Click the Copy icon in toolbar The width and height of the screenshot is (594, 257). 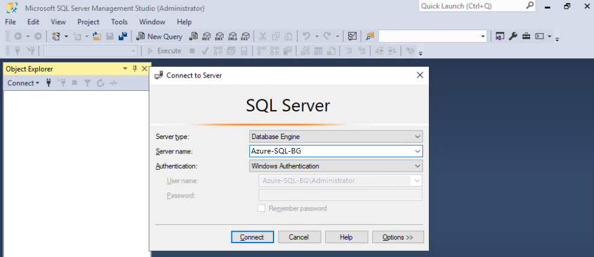tap(276, 36)
